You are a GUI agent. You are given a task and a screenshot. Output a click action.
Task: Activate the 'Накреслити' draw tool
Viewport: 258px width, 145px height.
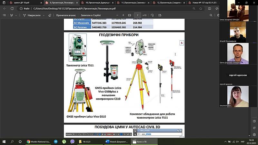pos(32,15)
